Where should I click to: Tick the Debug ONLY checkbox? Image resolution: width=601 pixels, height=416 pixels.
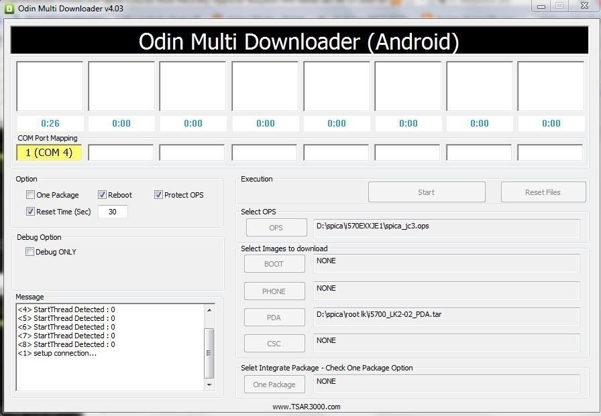point(30,251)
